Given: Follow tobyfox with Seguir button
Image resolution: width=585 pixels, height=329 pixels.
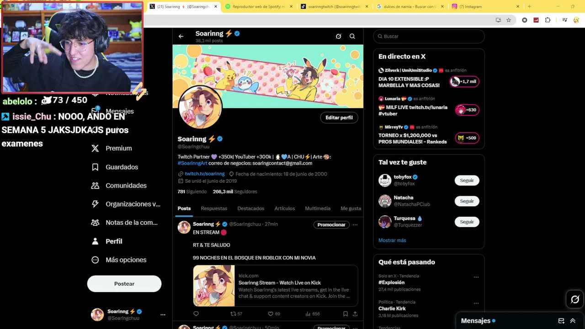Looking at the screenshot, I should click(467, 180).
